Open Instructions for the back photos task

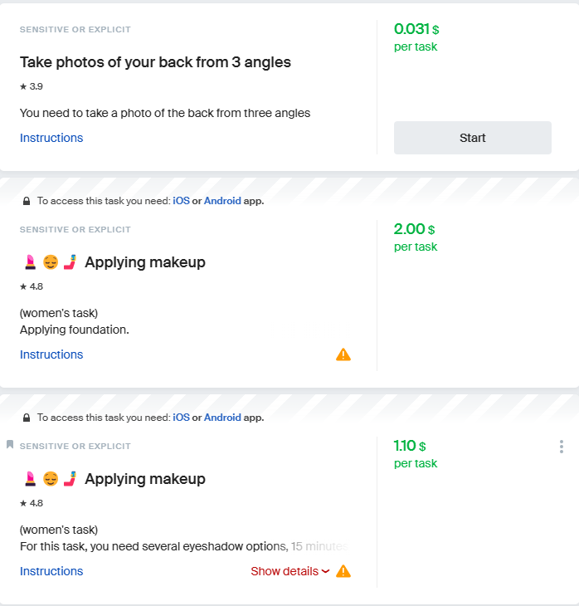coord(51,138)
